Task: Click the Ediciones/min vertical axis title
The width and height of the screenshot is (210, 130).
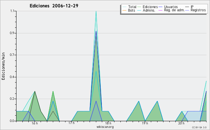Action: pyautogui.click(x=3, y=66)
